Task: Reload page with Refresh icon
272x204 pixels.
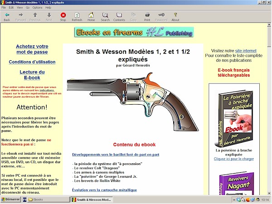Action: pyautogui.click(x=77, y=15)
